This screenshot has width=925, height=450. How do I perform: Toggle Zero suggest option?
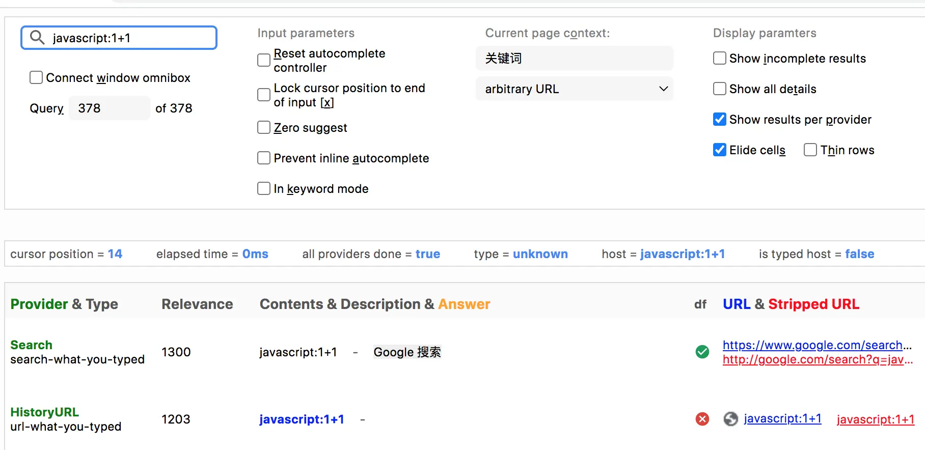[x=264, y=127]
